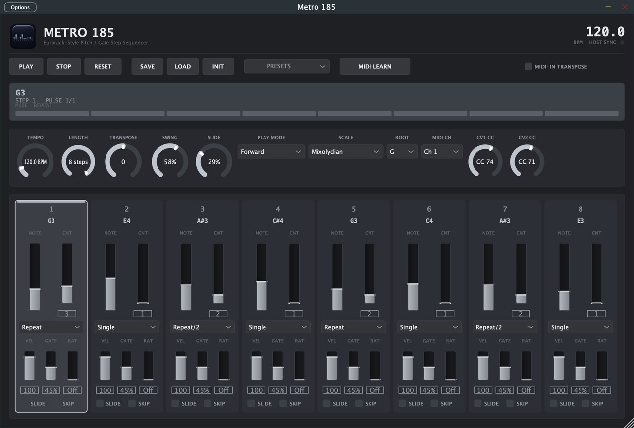This screenshot has height=428, width=634.
Task: Open step 4 mode dropdown
Action: (278, 327)
